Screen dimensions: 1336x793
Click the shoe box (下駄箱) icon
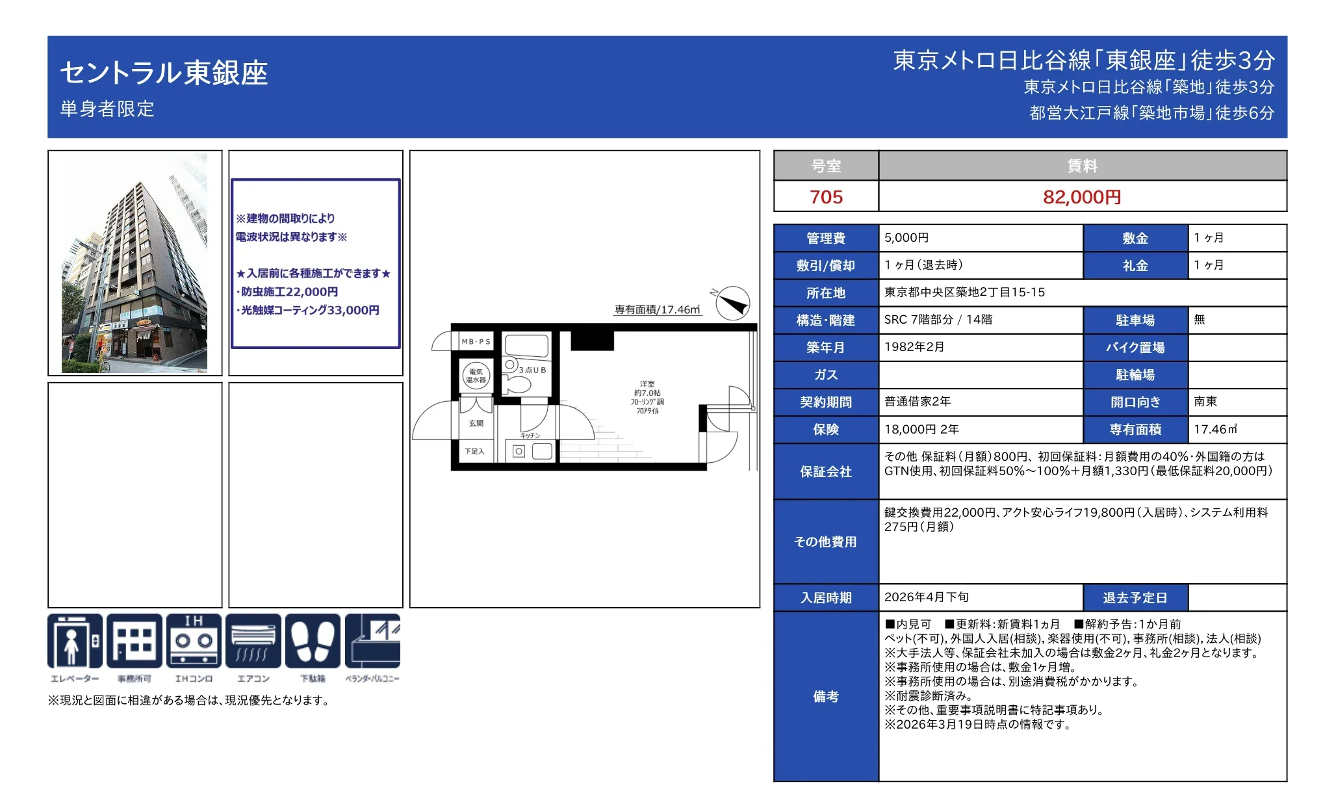coord(313,641)
